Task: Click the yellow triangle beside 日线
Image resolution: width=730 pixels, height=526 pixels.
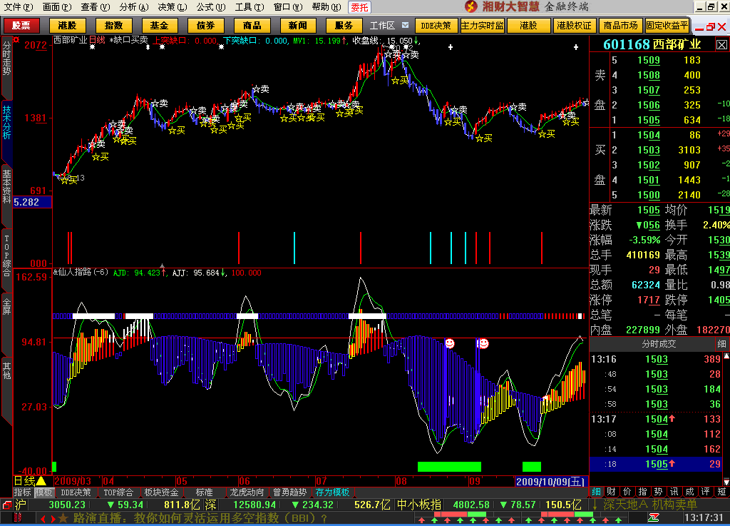Action: pos(41,481)
